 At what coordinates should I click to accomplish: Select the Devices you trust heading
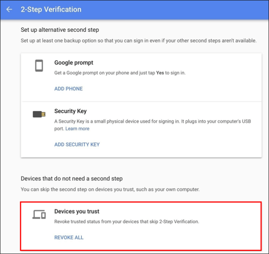pos(77,212)
